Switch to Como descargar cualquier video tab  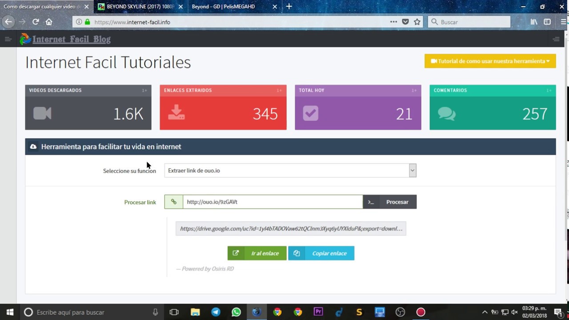pos(42,7)
